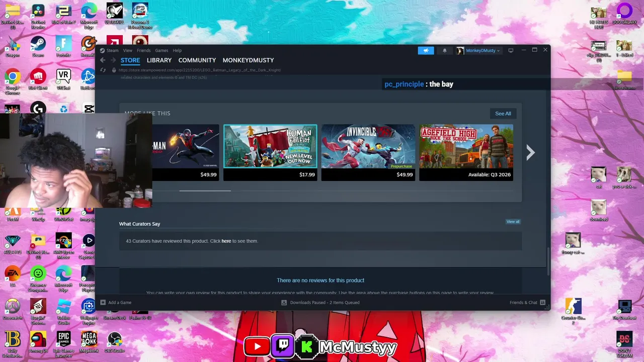Open Steam notifications bell

444,50
